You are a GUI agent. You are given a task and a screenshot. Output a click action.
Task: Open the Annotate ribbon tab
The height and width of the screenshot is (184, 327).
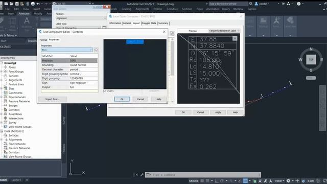click(24, 14)
